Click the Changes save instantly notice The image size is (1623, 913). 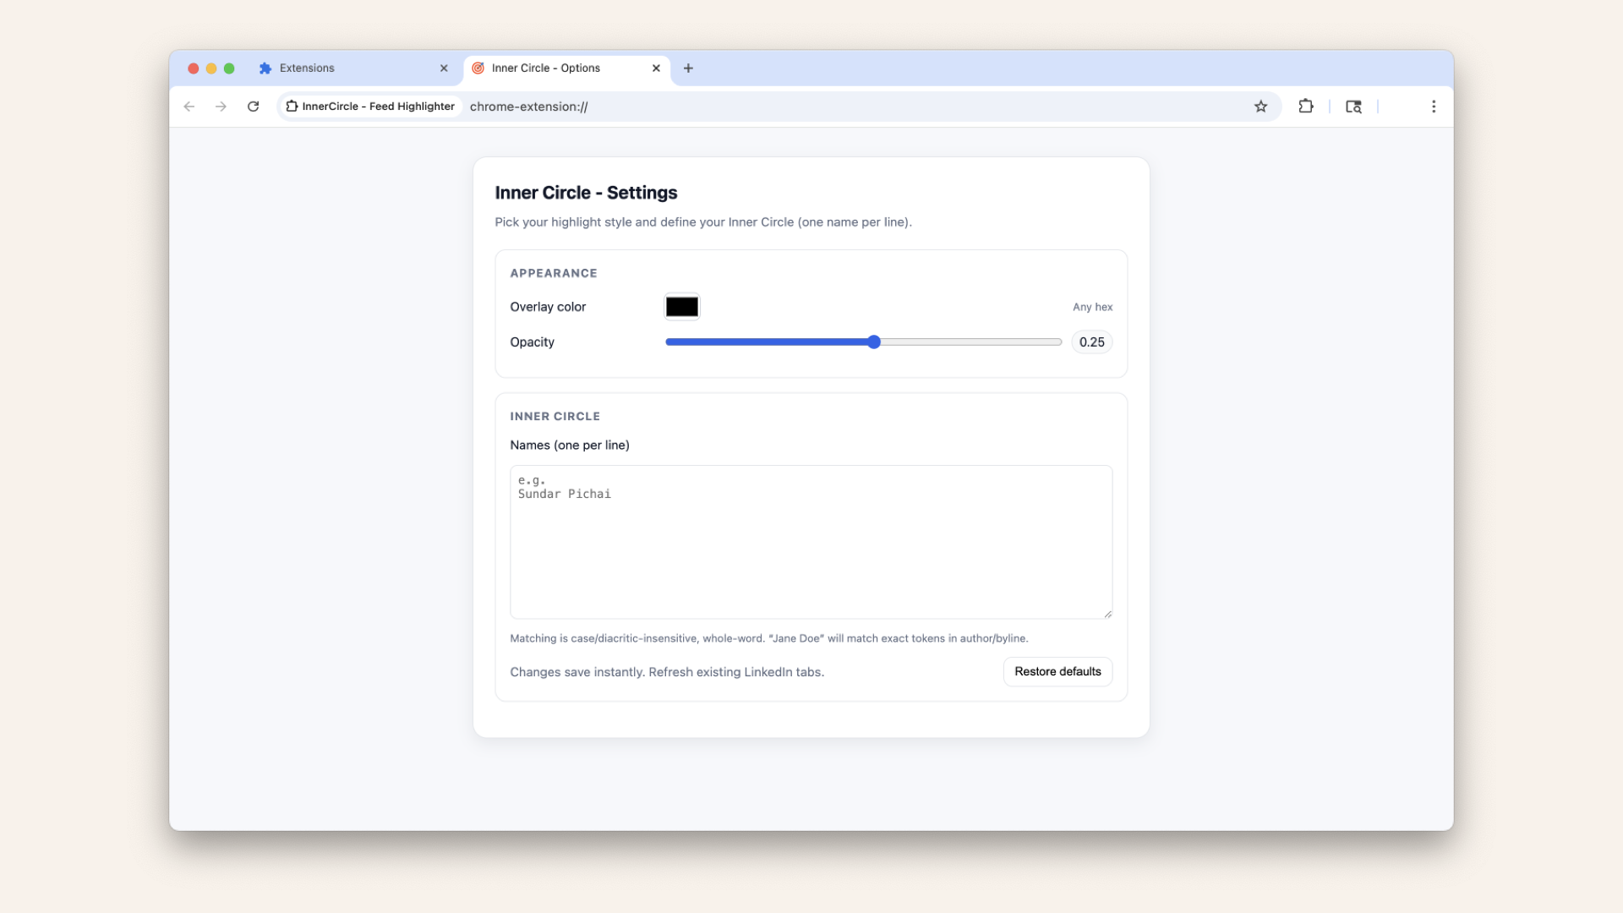coord(667,672)
